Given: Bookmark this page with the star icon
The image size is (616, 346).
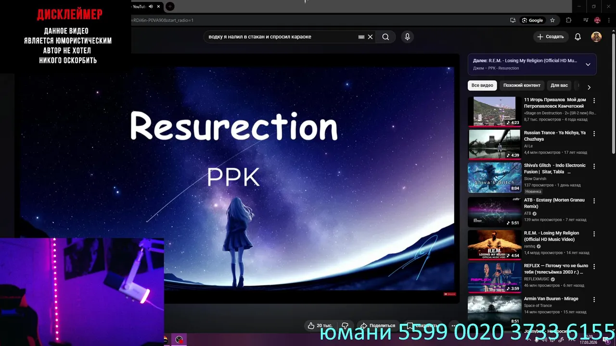Looking at the screenshot, I should (552, 20).
